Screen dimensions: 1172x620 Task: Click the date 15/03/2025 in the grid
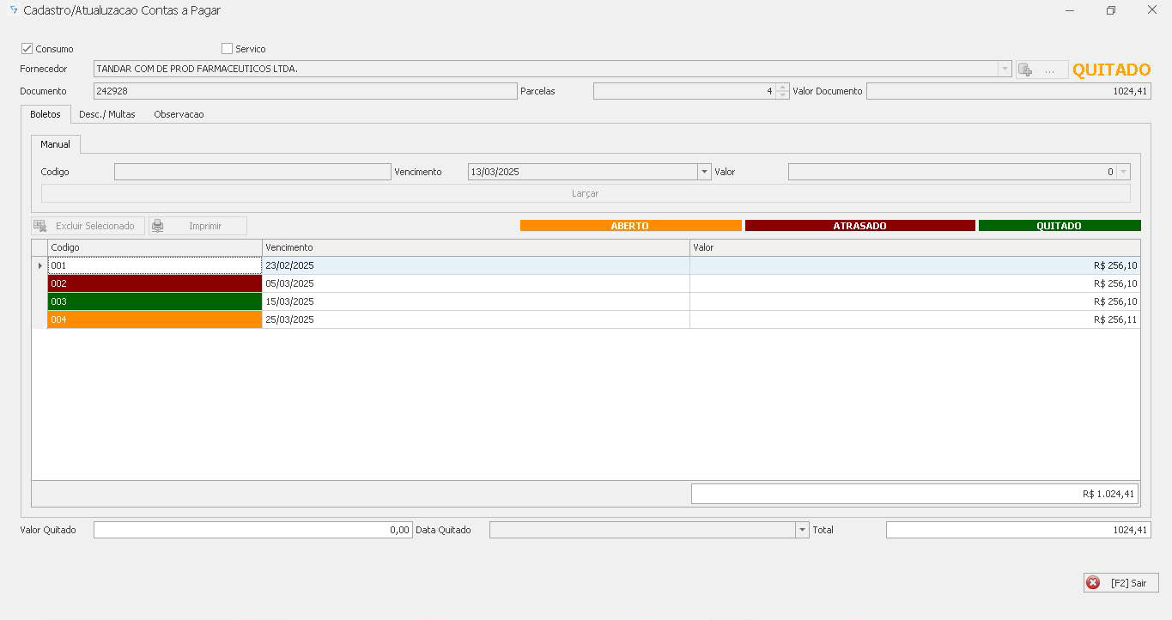pos(290,301)
